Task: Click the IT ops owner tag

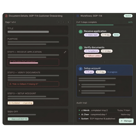Action: tap(89, 72)
